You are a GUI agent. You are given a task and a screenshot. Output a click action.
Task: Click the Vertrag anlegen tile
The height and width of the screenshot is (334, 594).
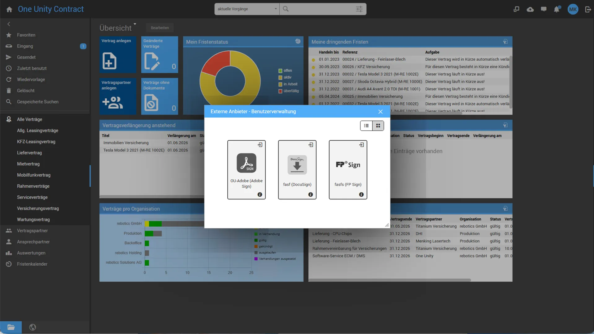pos(118,55)
